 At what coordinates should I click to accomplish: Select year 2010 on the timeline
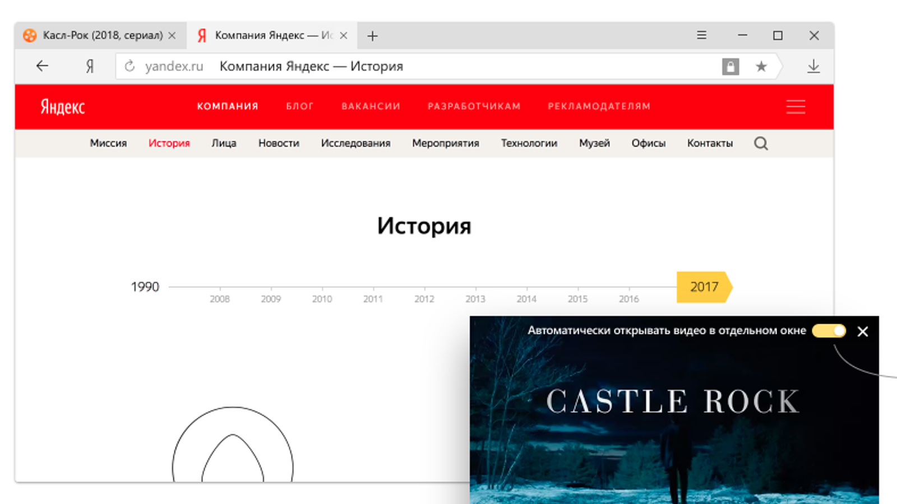pos(322,299)
